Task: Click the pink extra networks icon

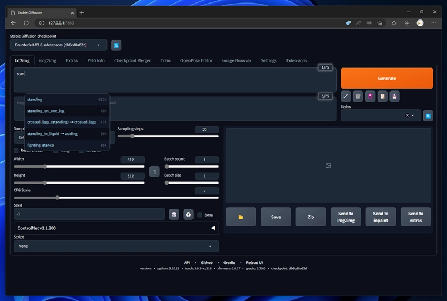Action: (x=370, y=96)
